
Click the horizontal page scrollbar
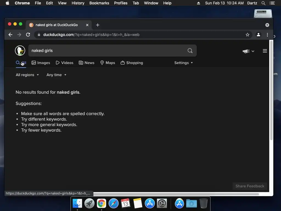[176, 194]
